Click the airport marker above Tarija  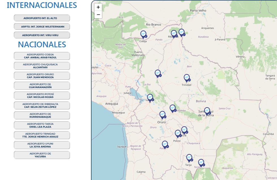click(189, 158)
